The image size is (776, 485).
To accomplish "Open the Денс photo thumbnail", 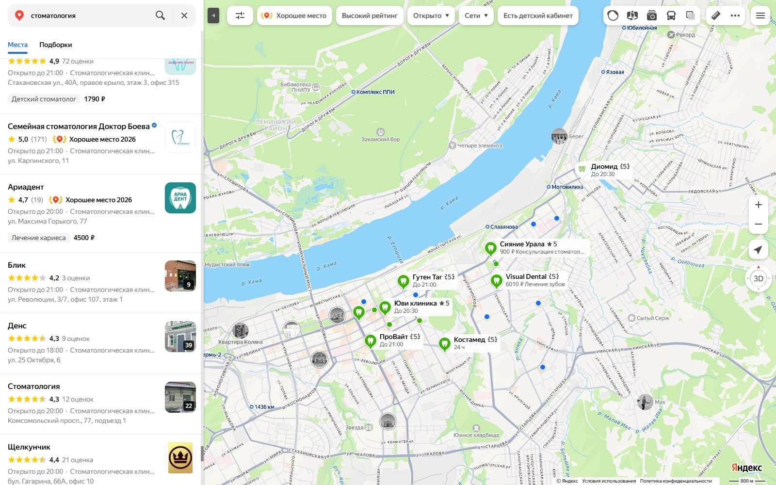I will (x=180, y=337).
